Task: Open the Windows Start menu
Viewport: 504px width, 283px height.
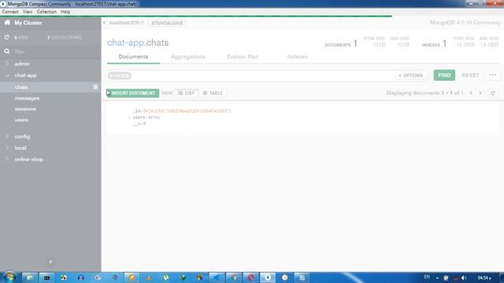Action: click(9, 277)
